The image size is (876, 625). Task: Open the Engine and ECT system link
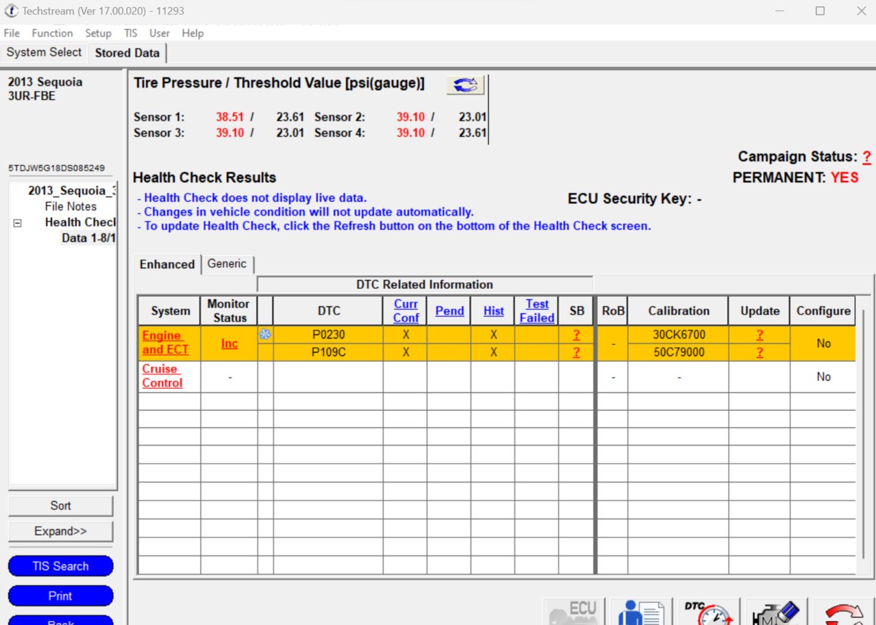165,343
